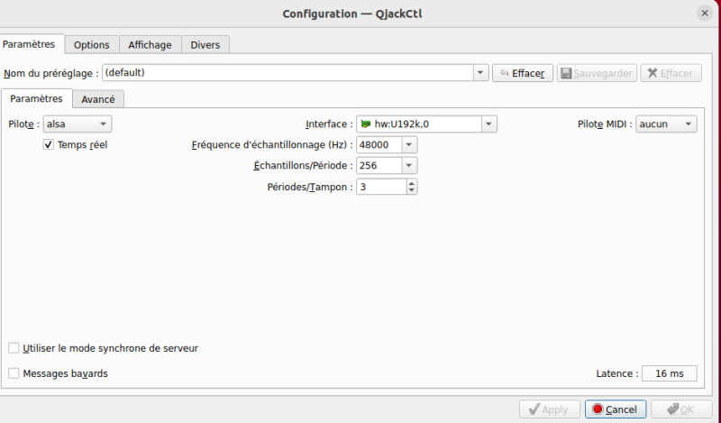This screenshot has height=423, width=721.
Task: Click the sample rate 48000 field
Action: click(379, 144)
